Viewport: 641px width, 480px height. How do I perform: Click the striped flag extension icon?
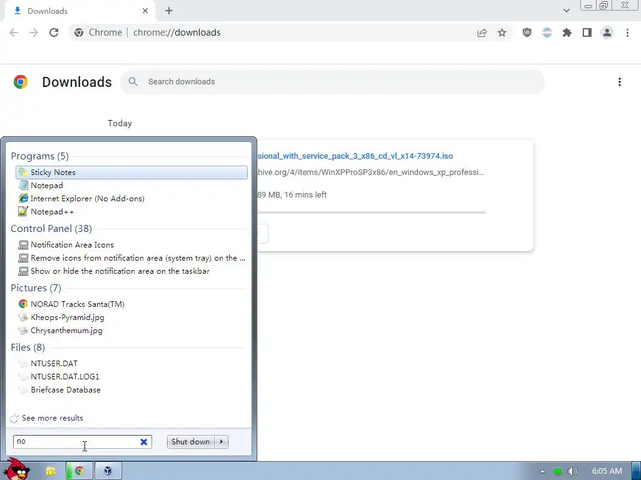[547, 32]
